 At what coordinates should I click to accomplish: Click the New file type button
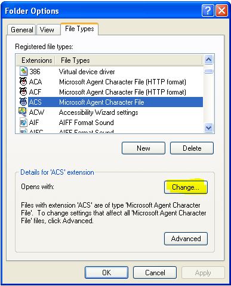(143, 148)
